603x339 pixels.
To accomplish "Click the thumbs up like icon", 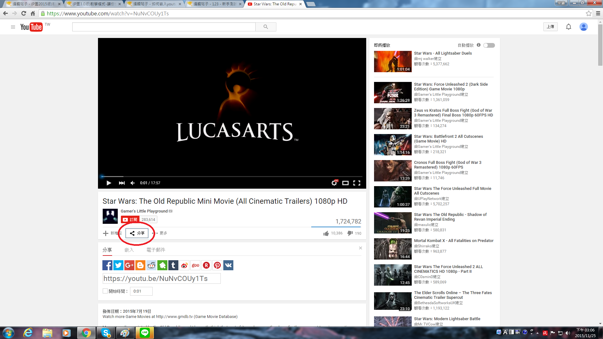I will (326, 233).
